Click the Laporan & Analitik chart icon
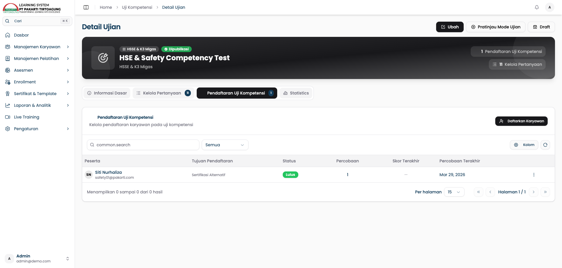The height and width of the screenshot is (268, 562). 8,105
